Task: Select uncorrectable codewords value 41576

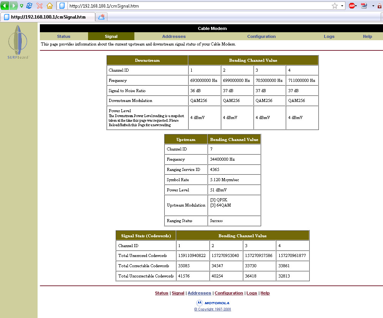Action: 184,276
